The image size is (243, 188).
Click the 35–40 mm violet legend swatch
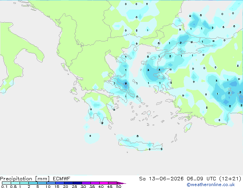pyautogui.click(x=95, y=183)
